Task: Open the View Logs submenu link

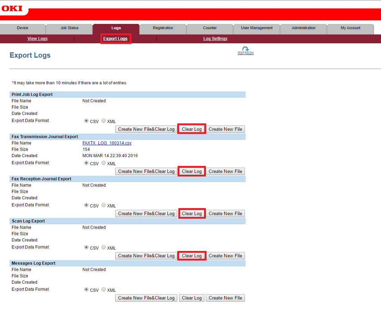Action: 37,39
